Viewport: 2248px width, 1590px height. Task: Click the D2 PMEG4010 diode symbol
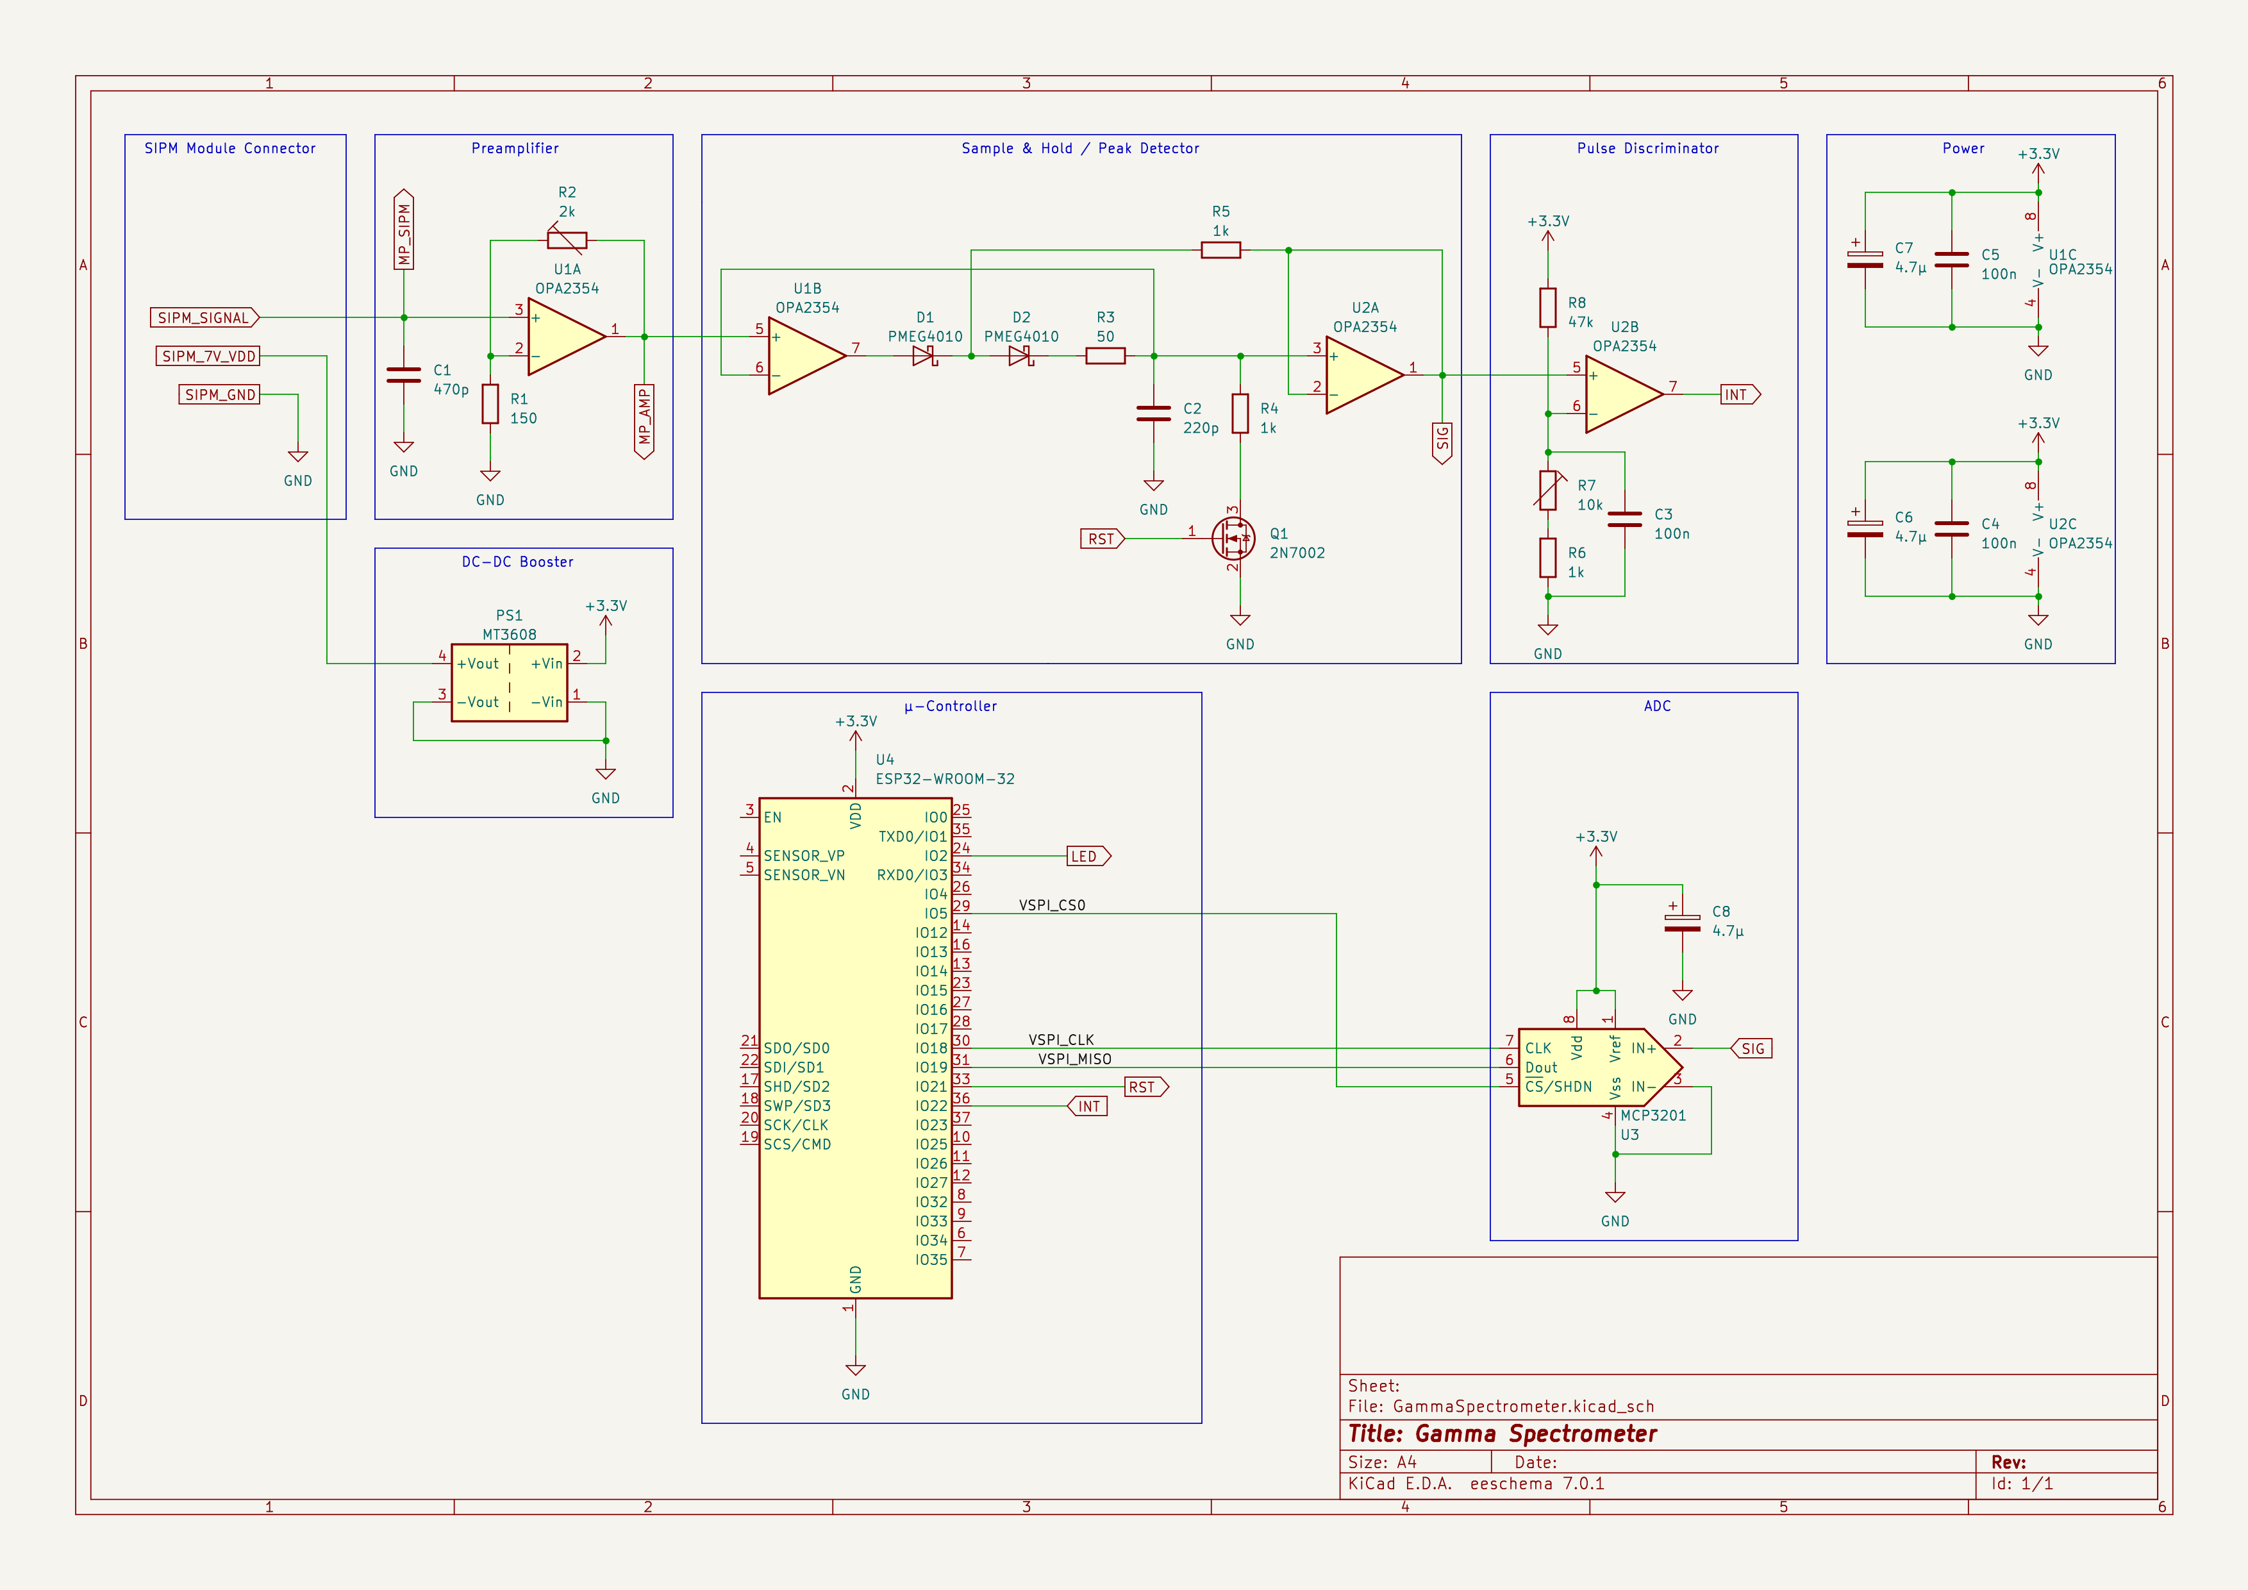(x=1020, y=356)
